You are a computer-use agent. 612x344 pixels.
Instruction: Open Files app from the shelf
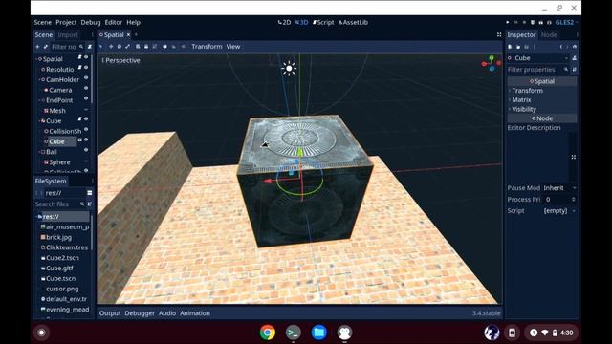click(318, 333)
